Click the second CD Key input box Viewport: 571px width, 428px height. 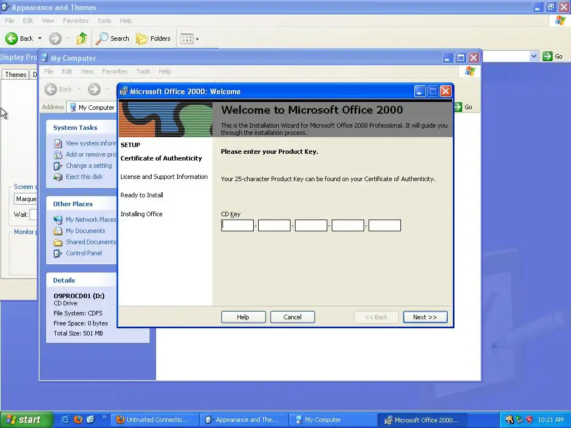tap(274, 225)
